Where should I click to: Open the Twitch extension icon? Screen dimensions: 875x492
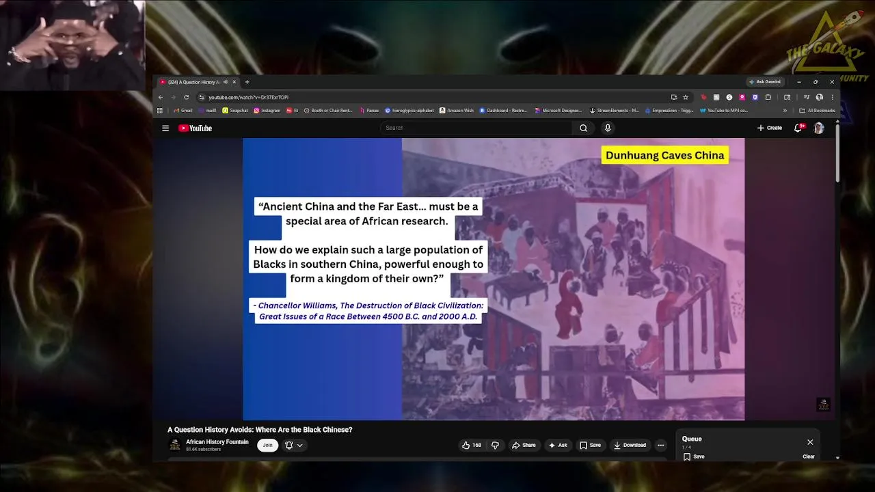(755, 97)
